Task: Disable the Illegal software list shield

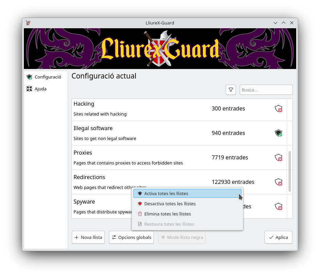Action: 278,133
